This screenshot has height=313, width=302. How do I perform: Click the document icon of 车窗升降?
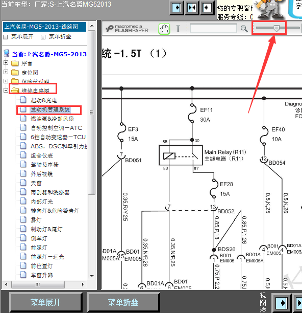tap(23, 275)
